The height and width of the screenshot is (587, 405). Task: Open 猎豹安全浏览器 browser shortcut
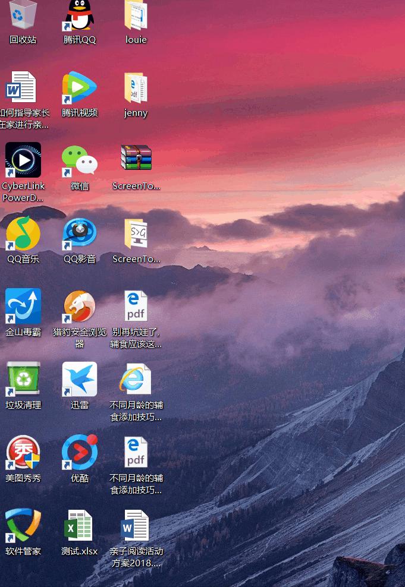(80, 307)
